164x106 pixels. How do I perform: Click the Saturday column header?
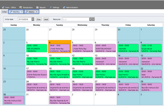151,25
